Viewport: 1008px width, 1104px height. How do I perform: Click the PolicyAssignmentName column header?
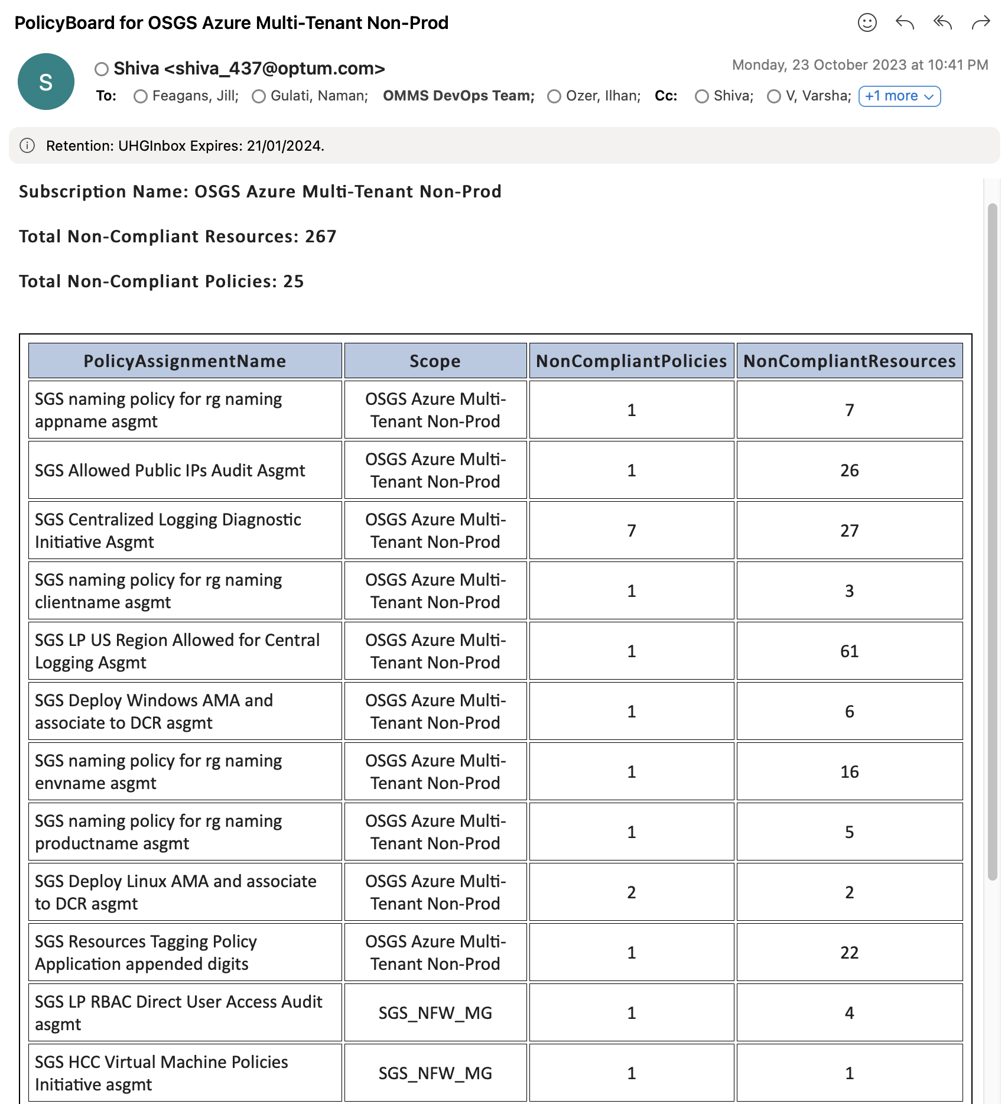pyautogui.click(x=185, y=361)
